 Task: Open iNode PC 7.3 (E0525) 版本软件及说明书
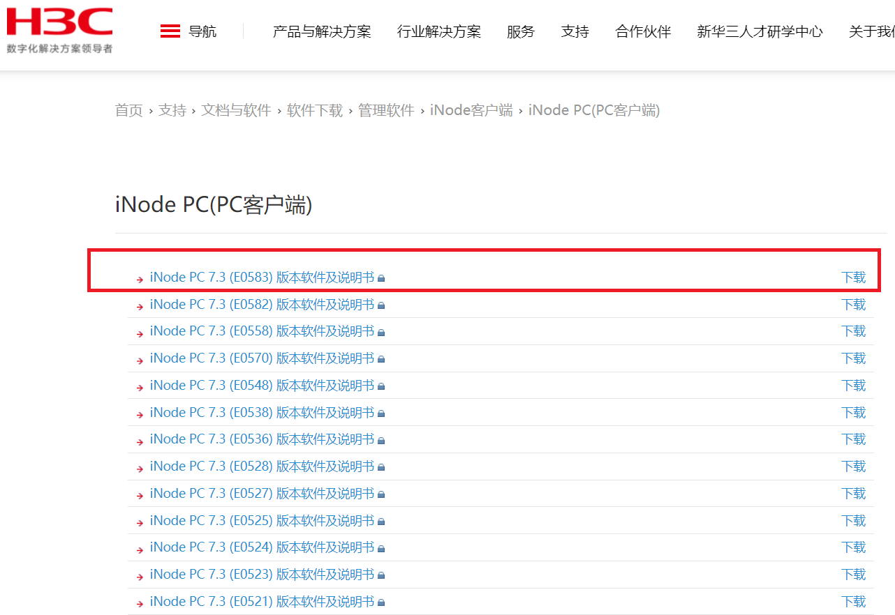point(262,521)
